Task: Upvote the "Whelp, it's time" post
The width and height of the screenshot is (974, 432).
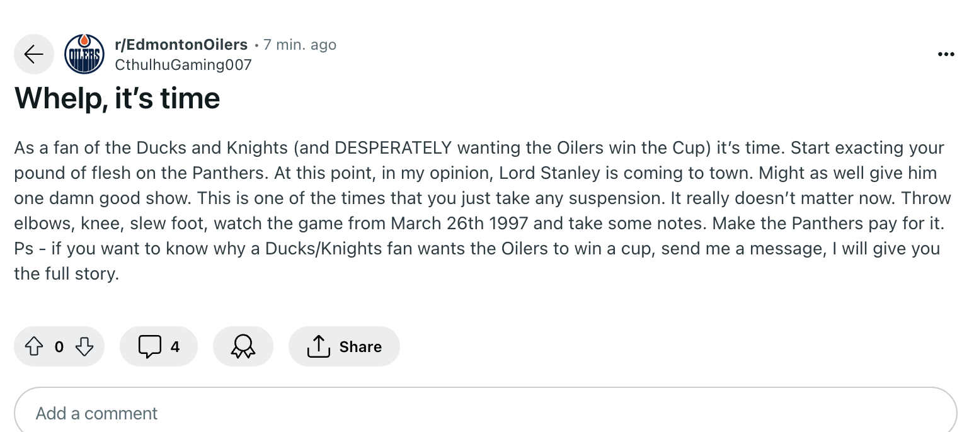Action: (x=34, y=346)
